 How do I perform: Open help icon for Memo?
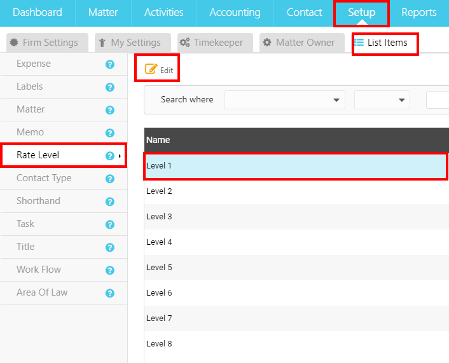click(109, 133)
